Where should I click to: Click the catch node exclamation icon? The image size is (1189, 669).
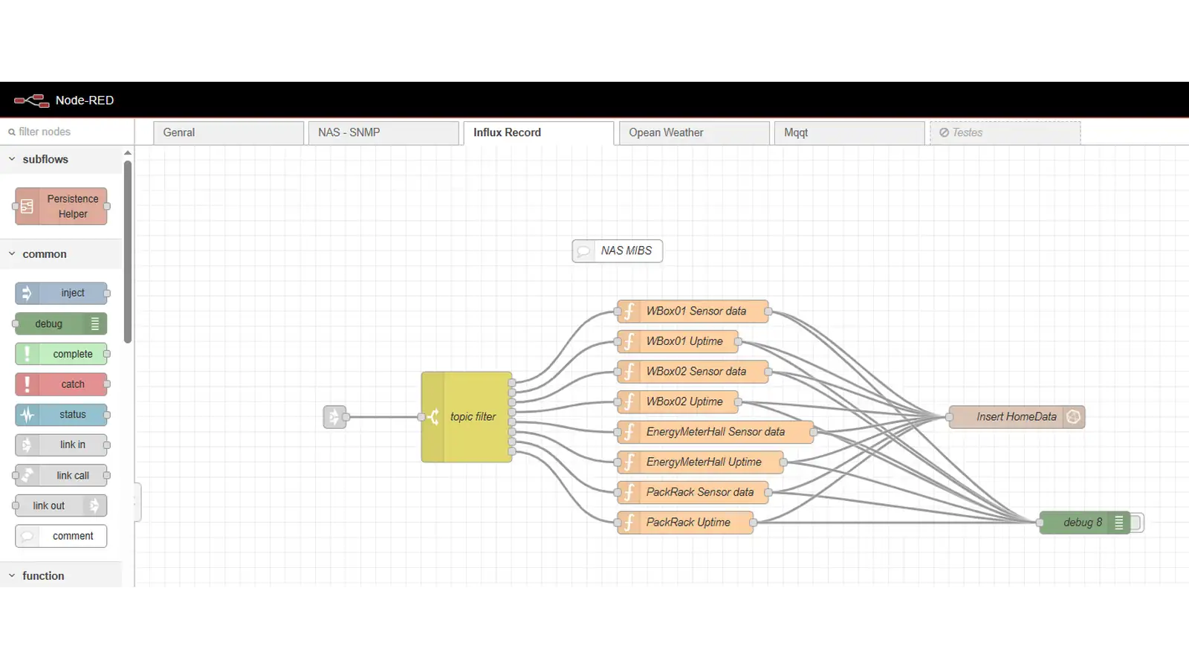[x=27, y=384]
